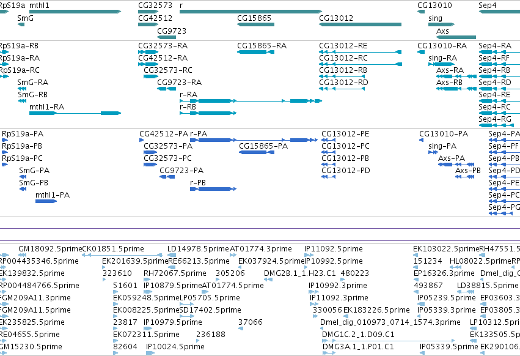
Task: Select the SmG-RB transcript label
Action: [x=33, y=95]
